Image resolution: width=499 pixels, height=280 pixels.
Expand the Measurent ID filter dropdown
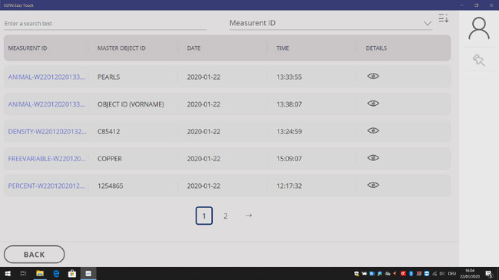[331, 23]
